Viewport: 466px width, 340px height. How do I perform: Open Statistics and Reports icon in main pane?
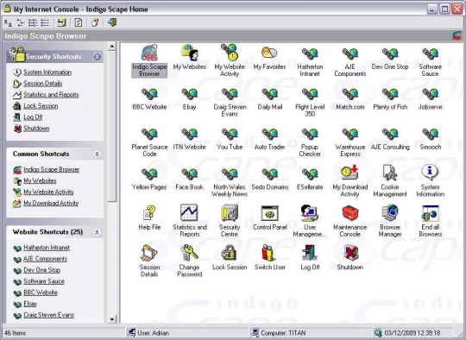click(x=190, y=212)
